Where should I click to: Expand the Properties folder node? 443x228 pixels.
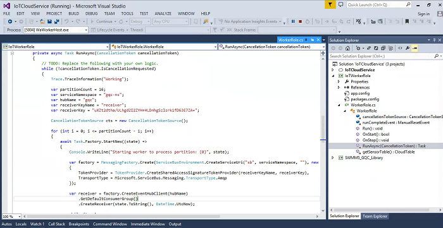[x=339, y=81]
